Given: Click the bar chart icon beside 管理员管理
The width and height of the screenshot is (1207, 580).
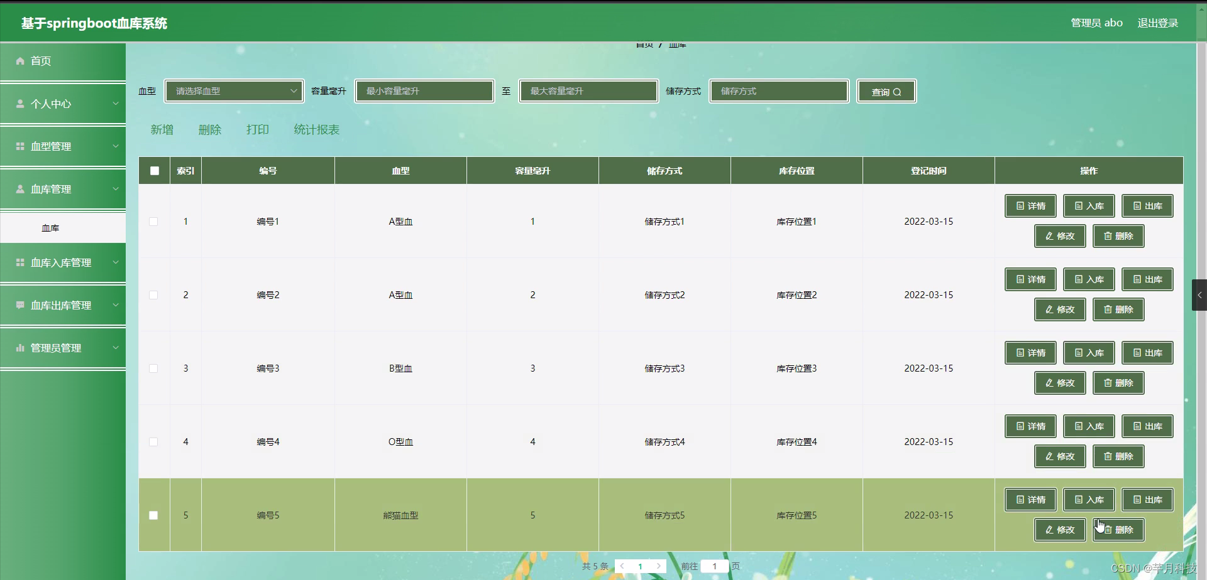Looking at the screenshot, I should click(19, 347).
